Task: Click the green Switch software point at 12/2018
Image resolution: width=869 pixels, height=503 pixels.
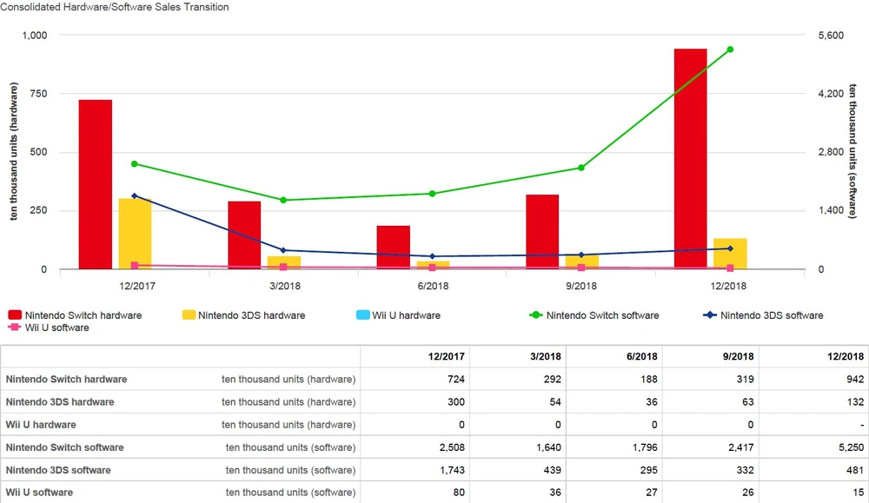Action: click(730, 50)
